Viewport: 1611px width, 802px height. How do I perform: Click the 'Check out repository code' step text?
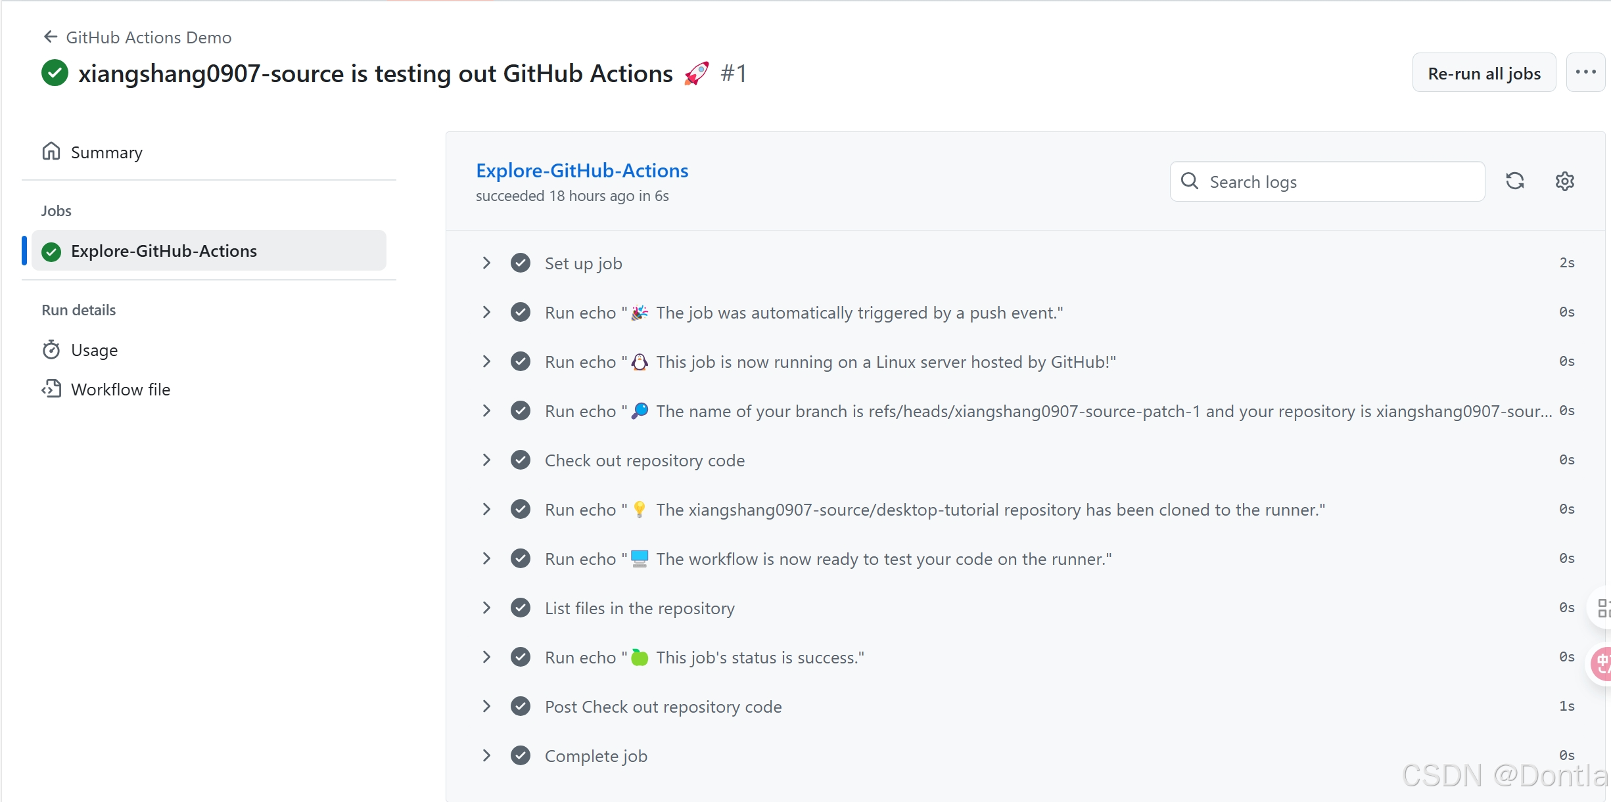(x=645, y=460)
